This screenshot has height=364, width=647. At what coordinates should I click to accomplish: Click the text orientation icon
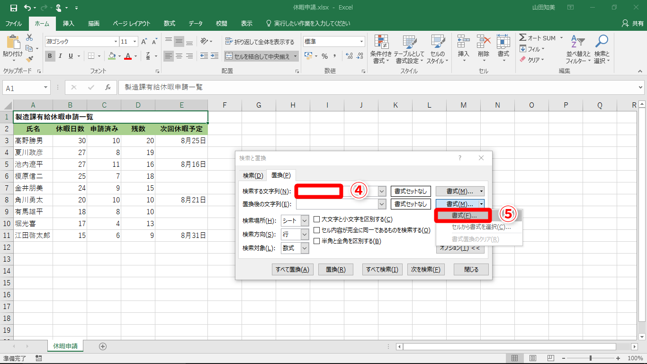(204, 42)
